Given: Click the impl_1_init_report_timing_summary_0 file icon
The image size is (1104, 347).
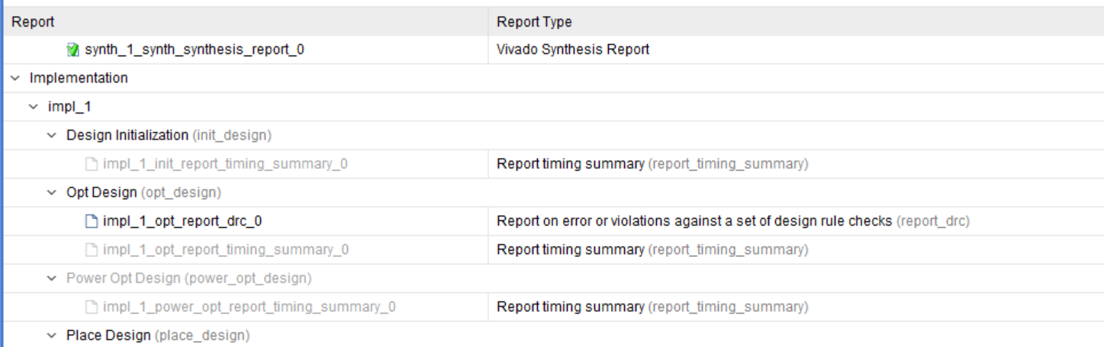Looking at the screenshot, I should pyautogui.click(x=92, y=164).
